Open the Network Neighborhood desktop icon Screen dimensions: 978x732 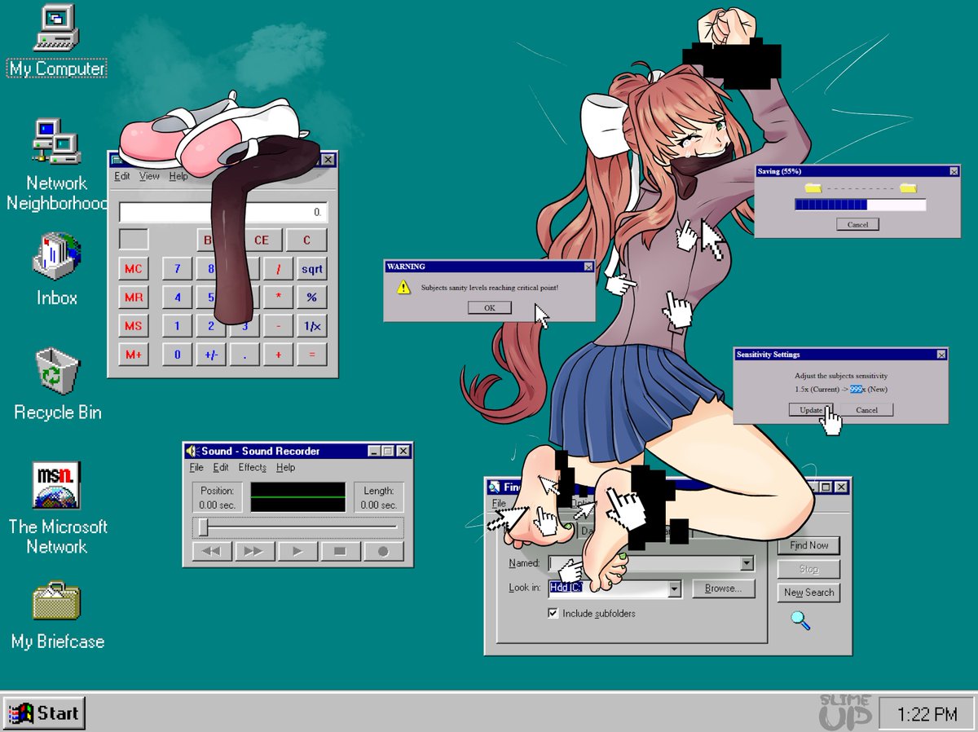click(57, 165)
